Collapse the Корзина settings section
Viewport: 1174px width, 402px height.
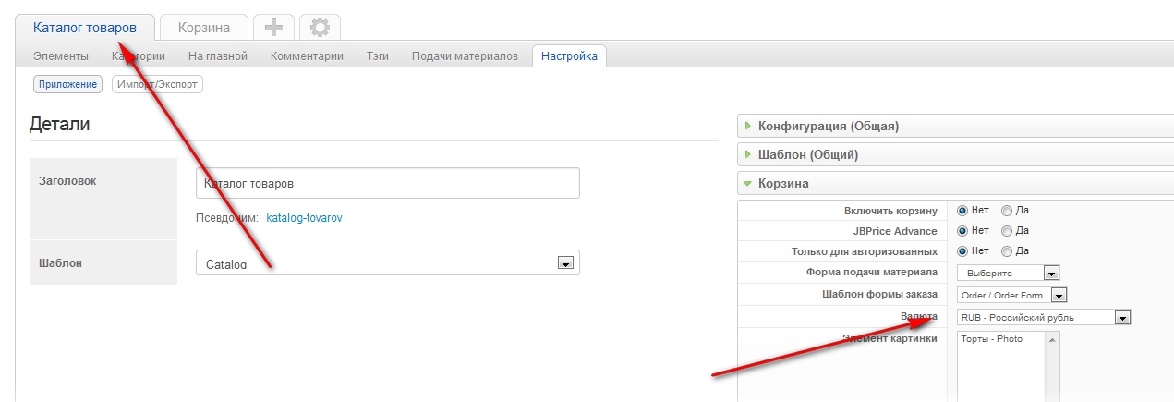[783, 184]
